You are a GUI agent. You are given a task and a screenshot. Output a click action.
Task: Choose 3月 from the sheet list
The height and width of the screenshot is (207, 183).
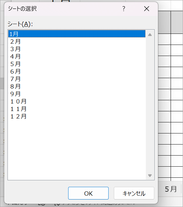(77, 49)
